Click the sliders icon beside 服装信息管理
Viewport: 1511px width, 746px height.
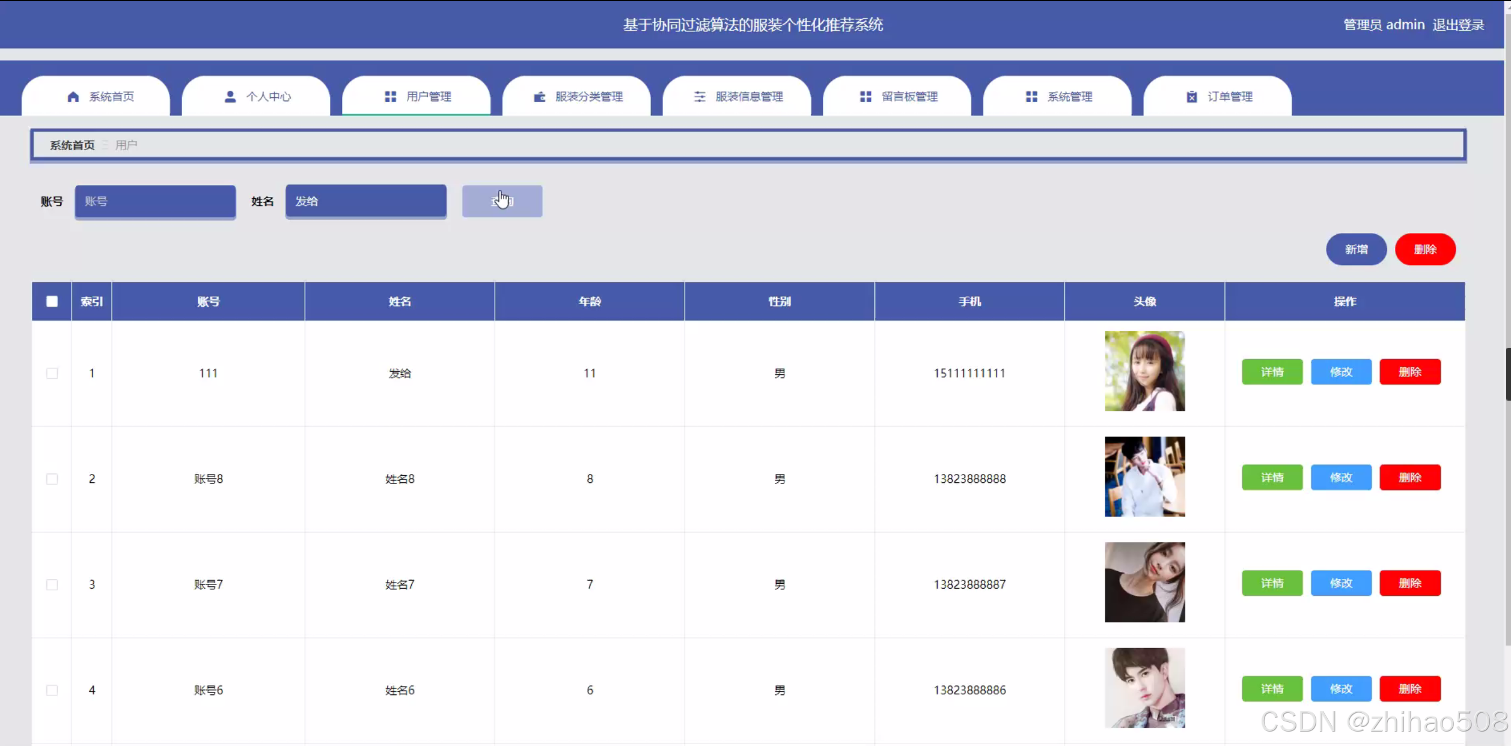[700, 97]
